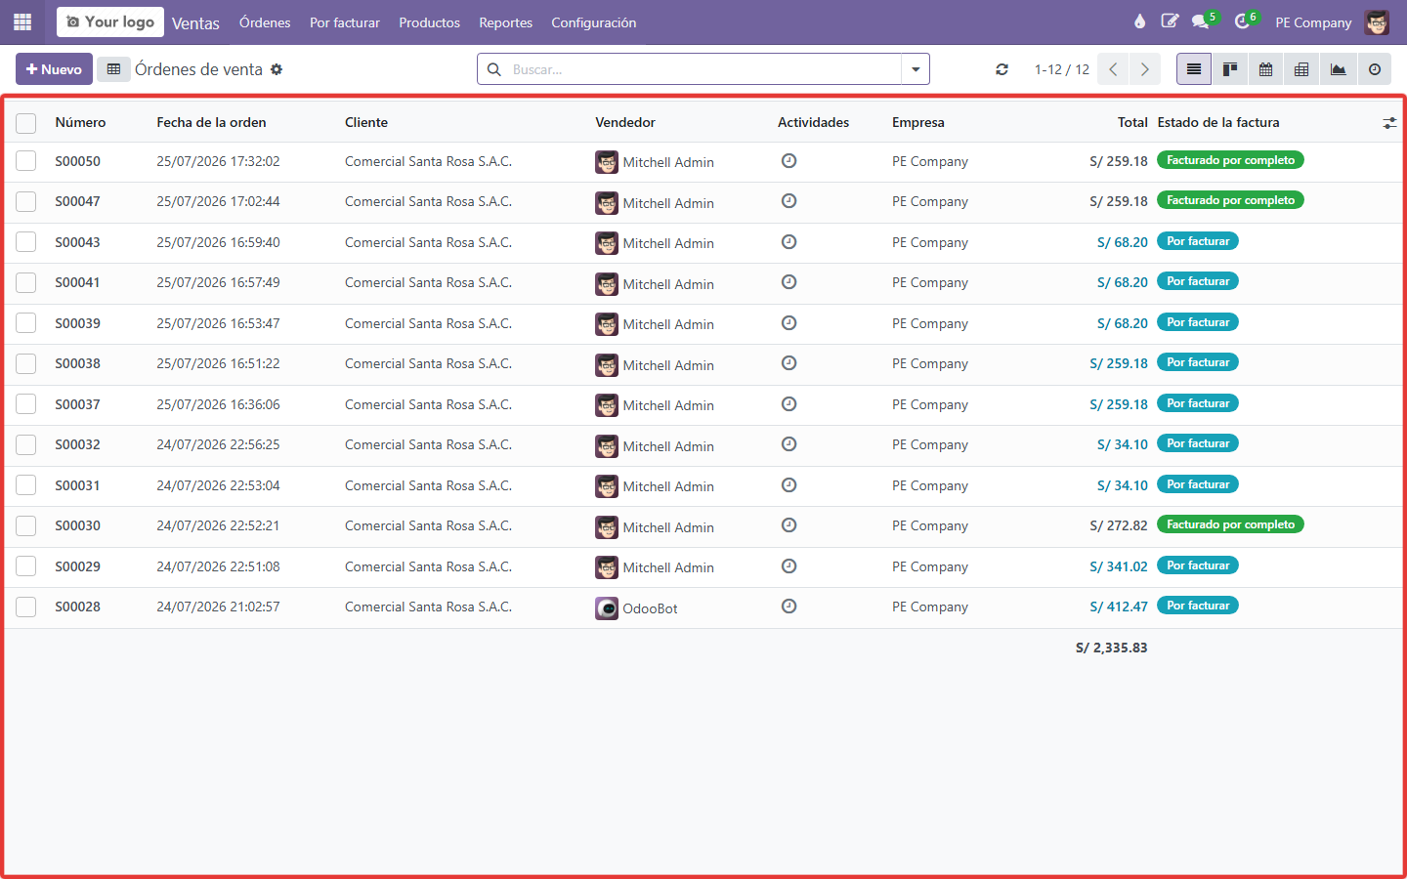
Task: Switch to Kanban view
Action: tap(1230, 69)
